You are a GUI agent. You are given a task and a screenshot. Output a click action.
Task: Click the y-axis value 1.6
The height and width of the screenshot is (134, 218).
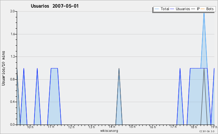[x=12, y=34]
